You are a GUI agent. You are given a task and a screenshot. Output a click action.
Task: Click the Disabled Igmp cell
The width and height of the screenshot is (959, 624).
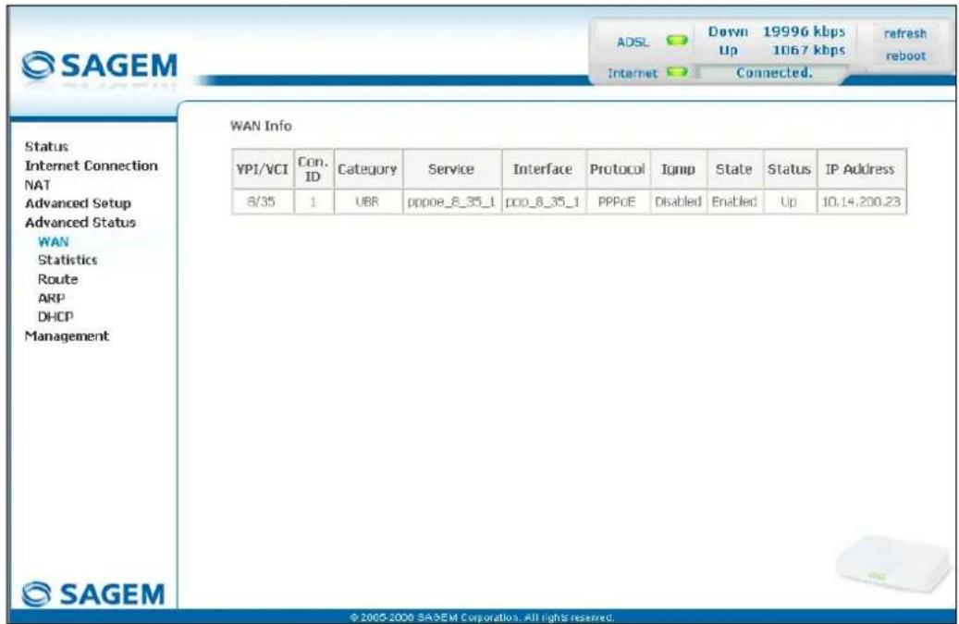(678, 202)
